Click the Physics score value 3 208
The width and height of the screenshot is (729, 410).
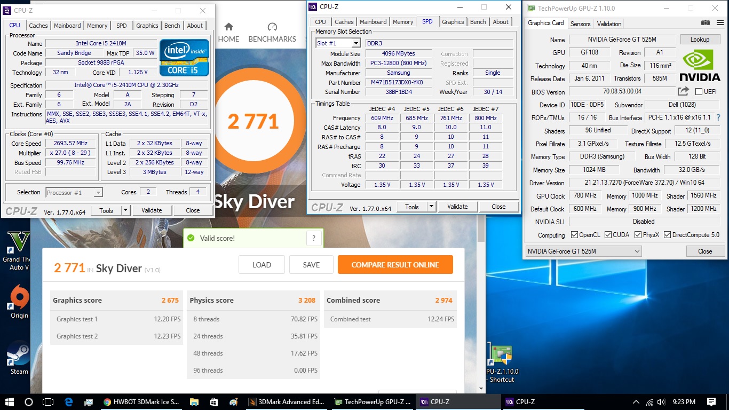click(x=307, y=301)
